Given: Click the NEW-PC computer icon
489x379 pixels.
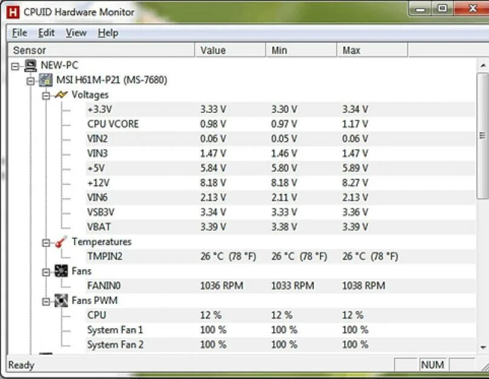Looking at the screenshot, I should [x=30, y=65].
